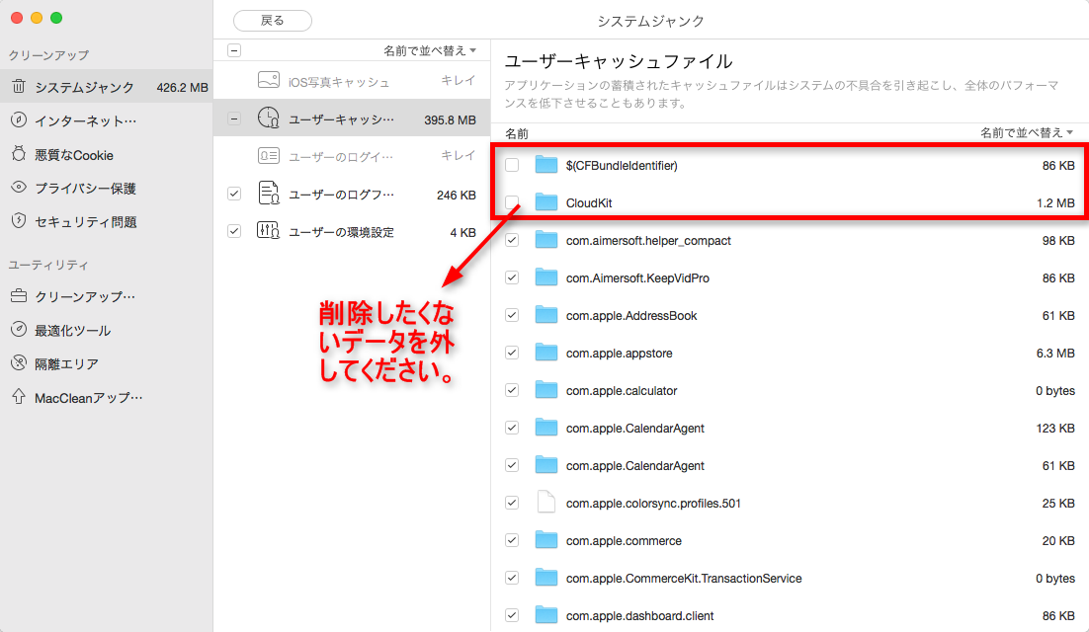Open file list sort-by-name dropdown
1089x632 pixels.
pos(1027,132)
